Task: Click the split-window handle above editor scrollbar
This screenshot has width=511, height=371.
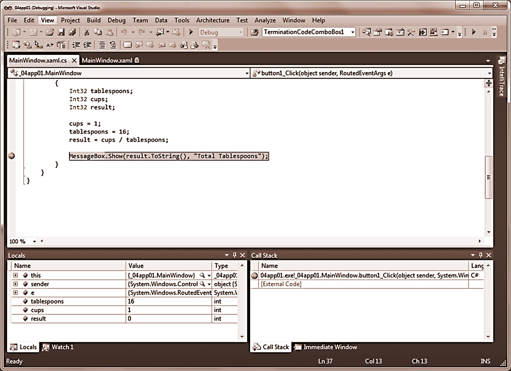Action: 489,83
